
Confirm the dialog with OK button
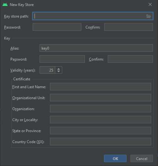[115, 158]
